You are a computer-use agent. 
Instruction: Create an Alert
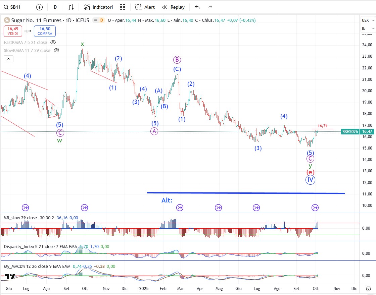[145, 7]
